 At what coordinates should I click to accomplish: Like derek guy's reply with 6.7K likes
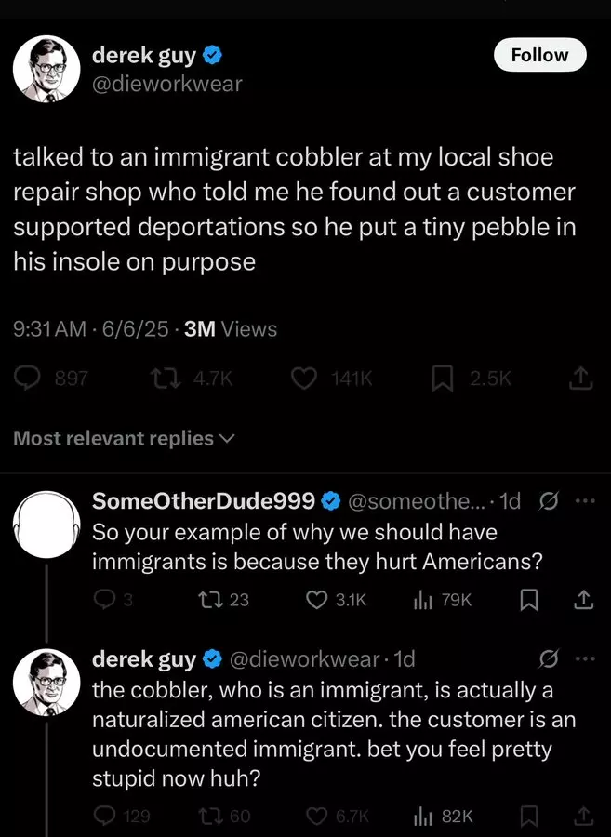pos(316,816)
